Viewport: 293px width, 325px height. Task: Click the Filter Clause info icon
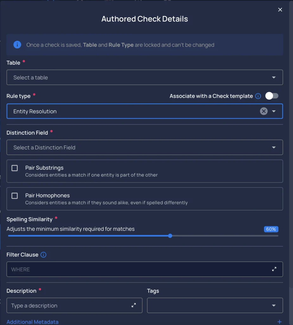click(x=43, y=255)
